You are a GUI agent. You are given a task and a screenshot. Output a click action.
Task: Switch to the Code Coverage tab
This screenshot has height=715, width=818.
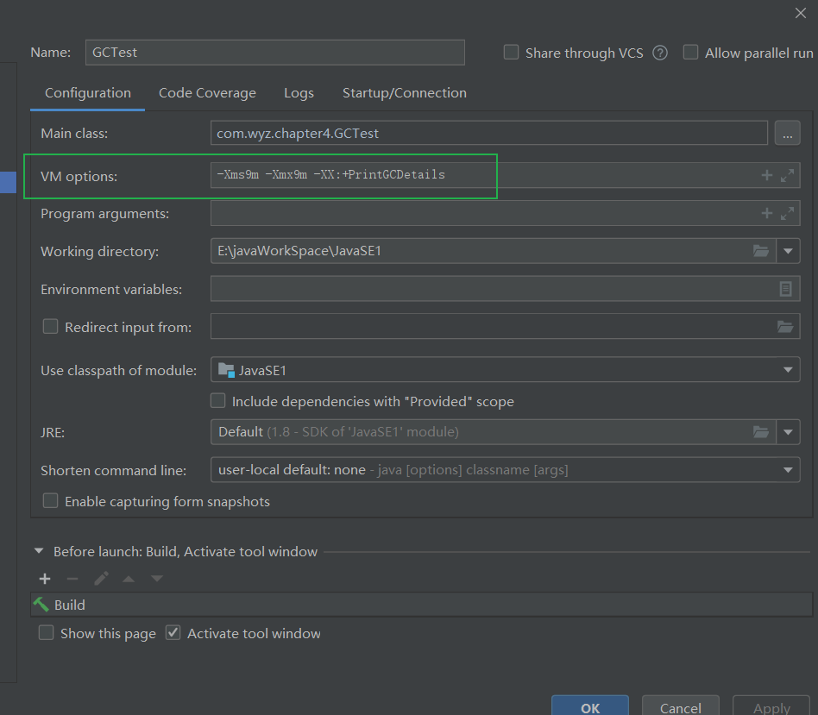coord(207,93)
